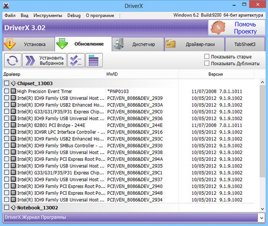Click the device icon beside High Precision Event Timer
The image size is (268, 226).
13,91
